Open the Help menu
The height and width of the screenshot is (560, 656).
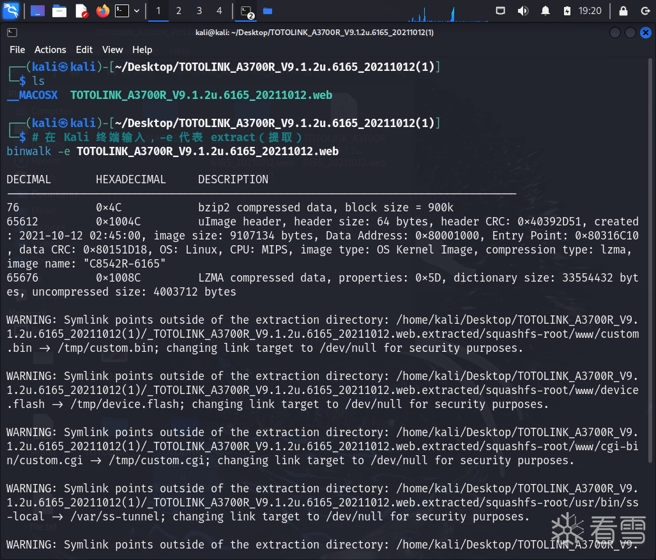coord(142,50)
